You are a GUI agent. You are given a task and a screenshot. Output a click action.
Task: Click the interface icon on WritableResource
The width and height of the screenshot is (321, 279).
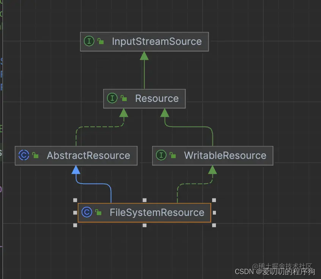pyautogui.click(x=161, y=155)
